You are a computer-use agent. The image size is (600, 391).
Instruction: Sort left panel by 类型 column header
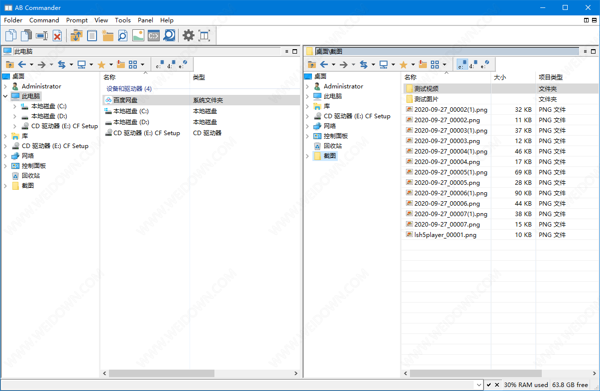pos(245,77)
